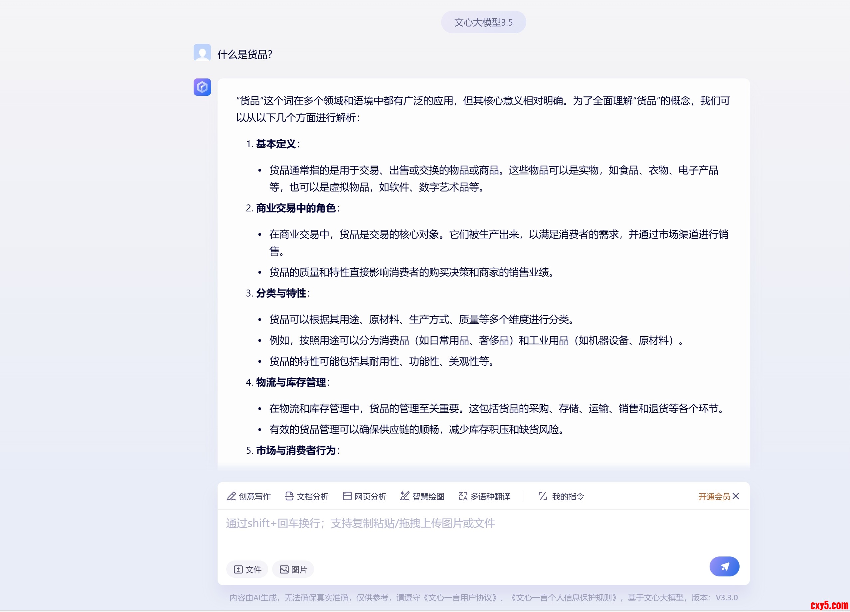Click the 我的指令 slash icon

tap(543, 496)
